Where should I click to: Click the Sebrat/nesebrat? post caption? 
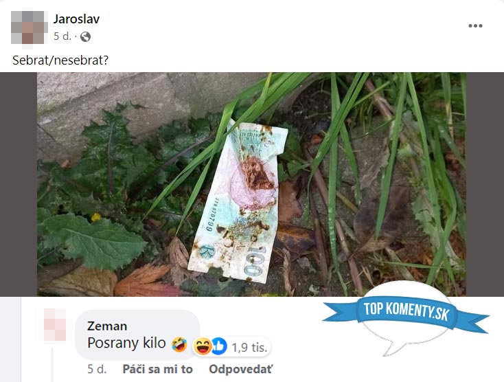pos(60,60)
